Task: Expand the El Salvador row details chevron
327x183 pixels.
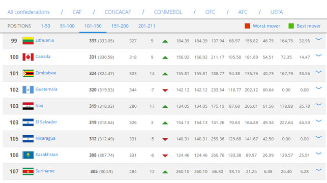Action: pos(318,120)
